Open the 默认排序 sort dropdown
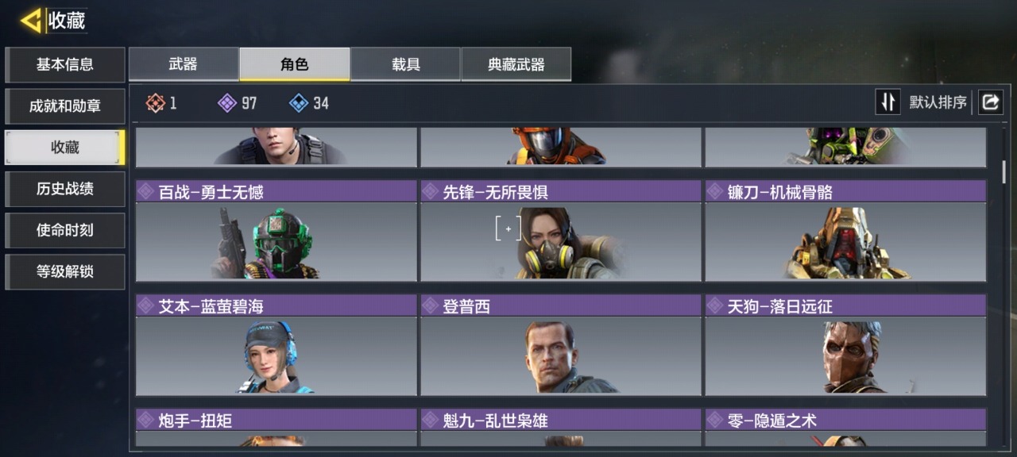This screenshot has width=1017, height=457. (x=938, y=102)
